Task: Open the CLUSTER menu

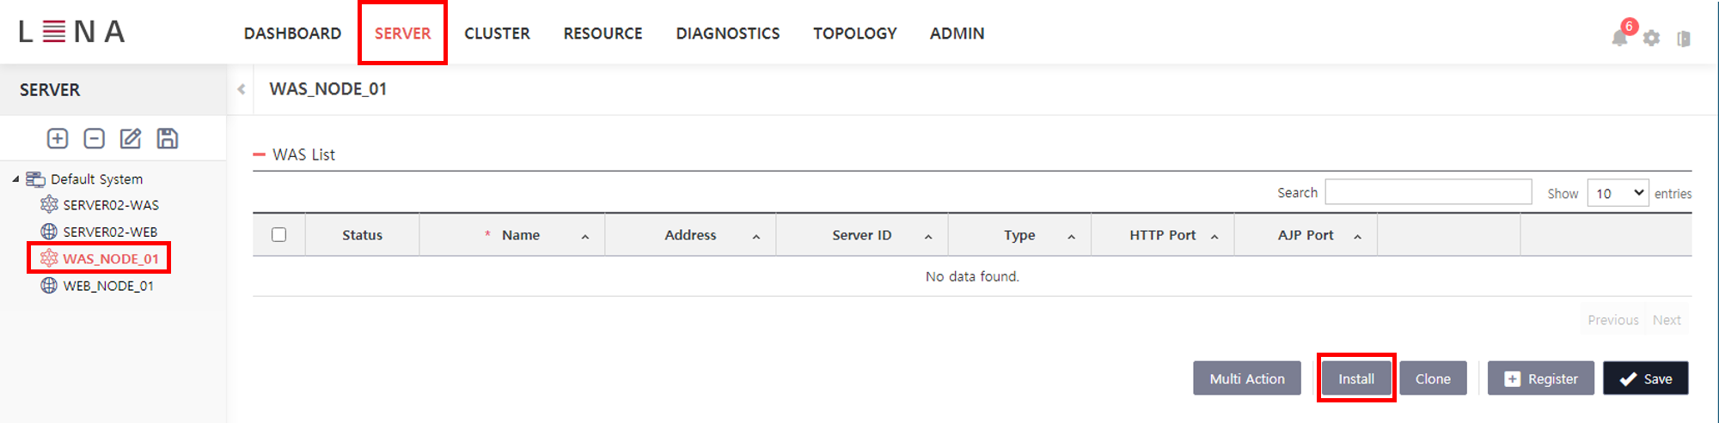Action: [x=497, y=33]
